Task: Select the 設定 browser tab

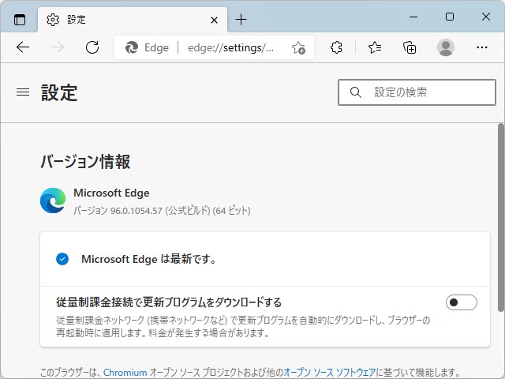Action: click(133, 20)
